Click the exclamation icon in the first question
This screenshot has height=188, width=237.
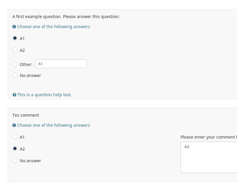click(x=14, y=27)
